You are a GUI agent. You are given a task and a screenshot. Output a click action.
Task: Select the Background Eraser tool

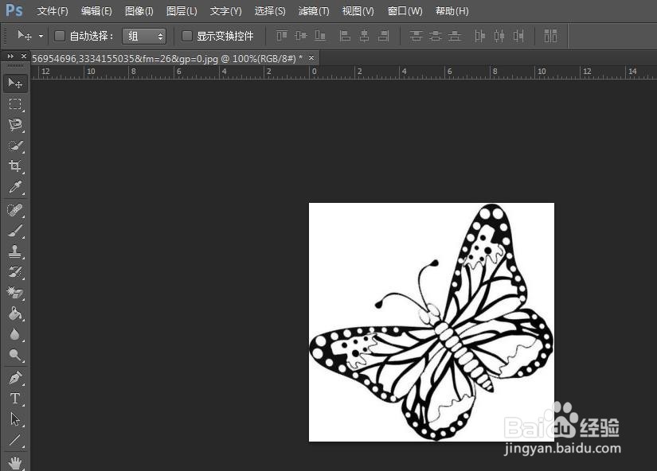click(15, 293)
